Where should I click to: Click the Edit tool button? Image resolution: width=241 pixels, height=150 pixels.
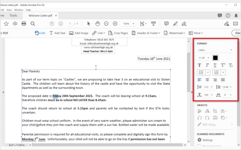[x=40, y=33]
